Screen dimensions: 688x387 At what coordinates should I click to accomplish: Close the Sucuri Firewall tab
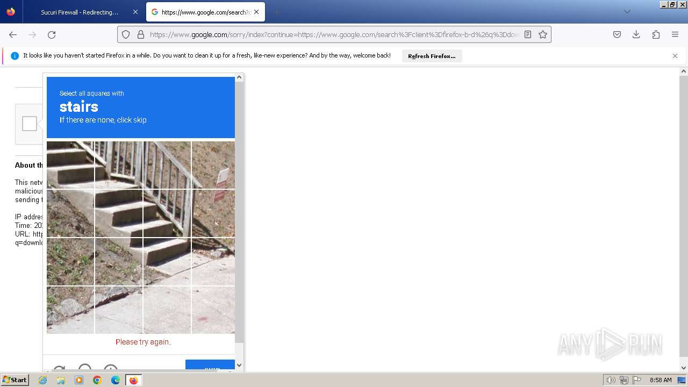point(135,12)
